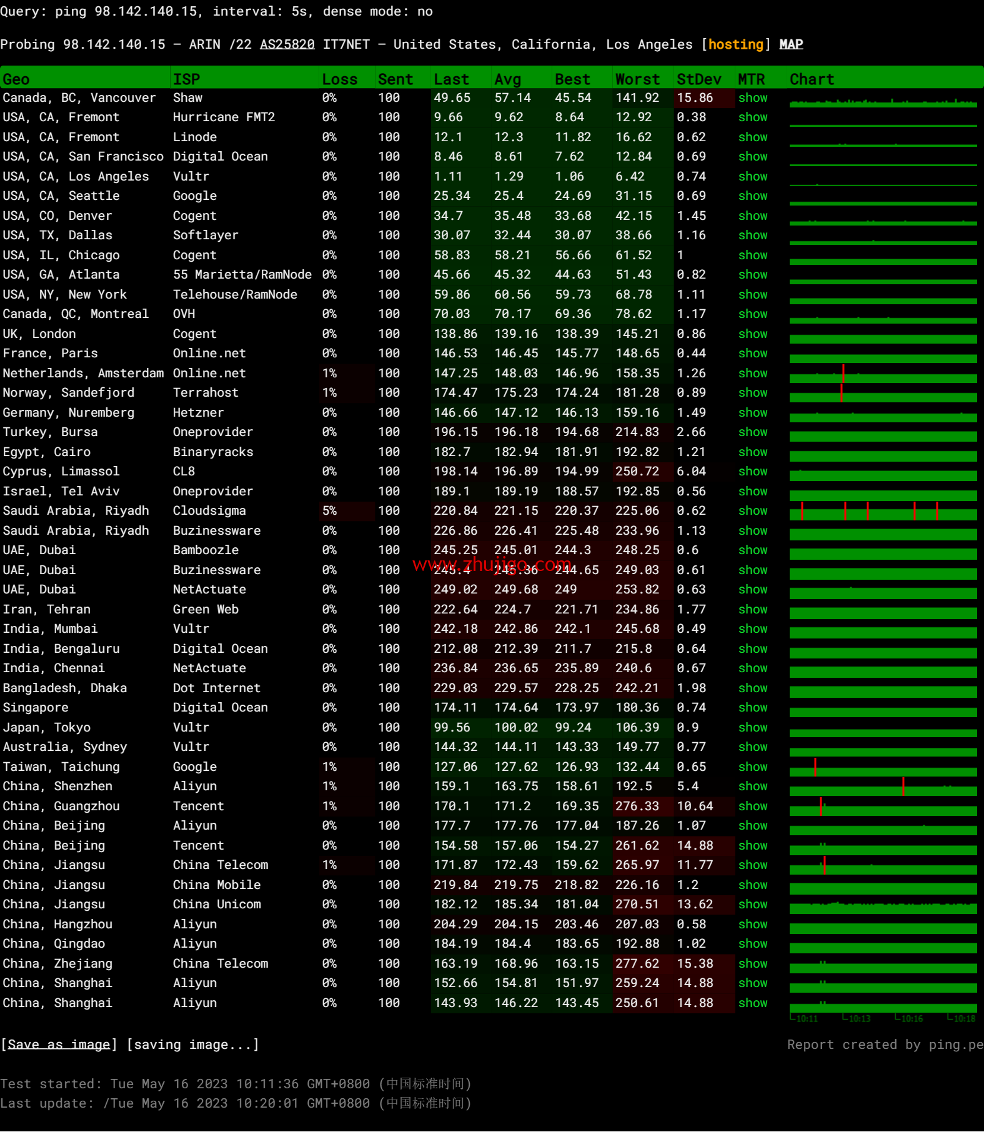Show MTR for Bangladesh Dhaka row
Image resolution: width=984 pixels, height=1132 pixels.
click(753, 688)
